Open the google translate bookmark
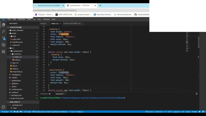Image resolution: width=206 pixels, height=116 pixels. click(83, 15)
